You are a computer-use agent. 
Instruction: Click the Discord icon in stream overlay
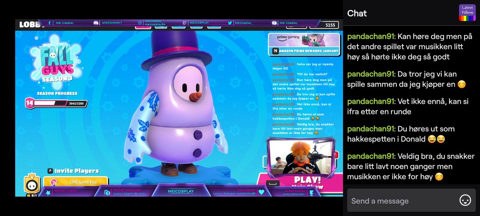coord(96,23)
